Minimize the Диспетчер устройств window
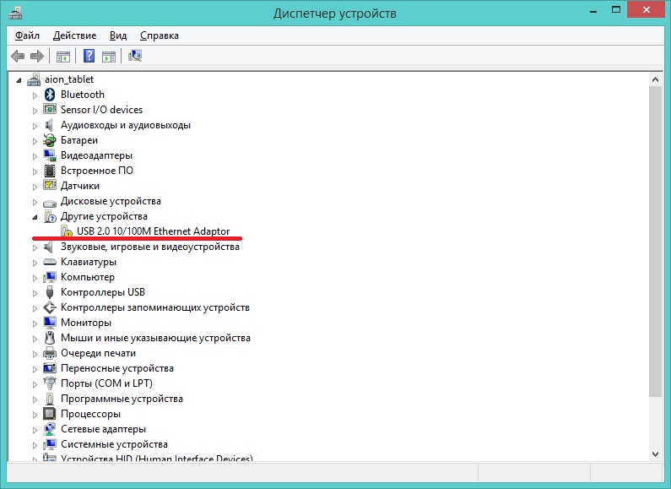 click(593, 11)
